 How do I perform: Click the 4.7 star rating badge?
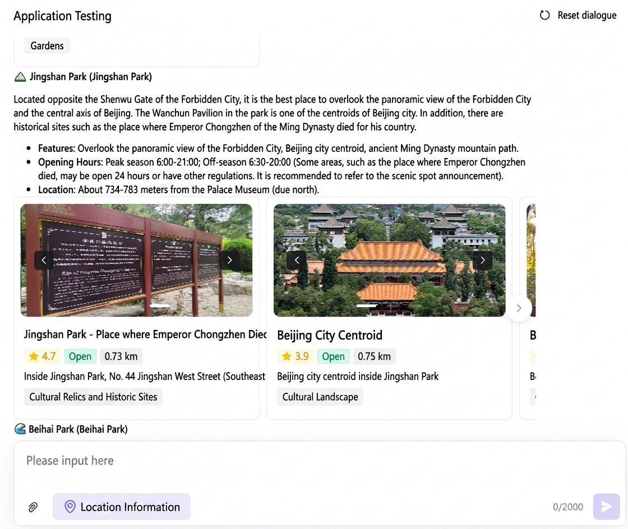coord(42,356)
